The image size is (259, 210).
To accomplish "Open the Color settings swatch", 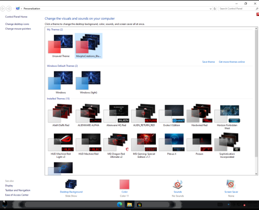I will (x=124, y=184).
